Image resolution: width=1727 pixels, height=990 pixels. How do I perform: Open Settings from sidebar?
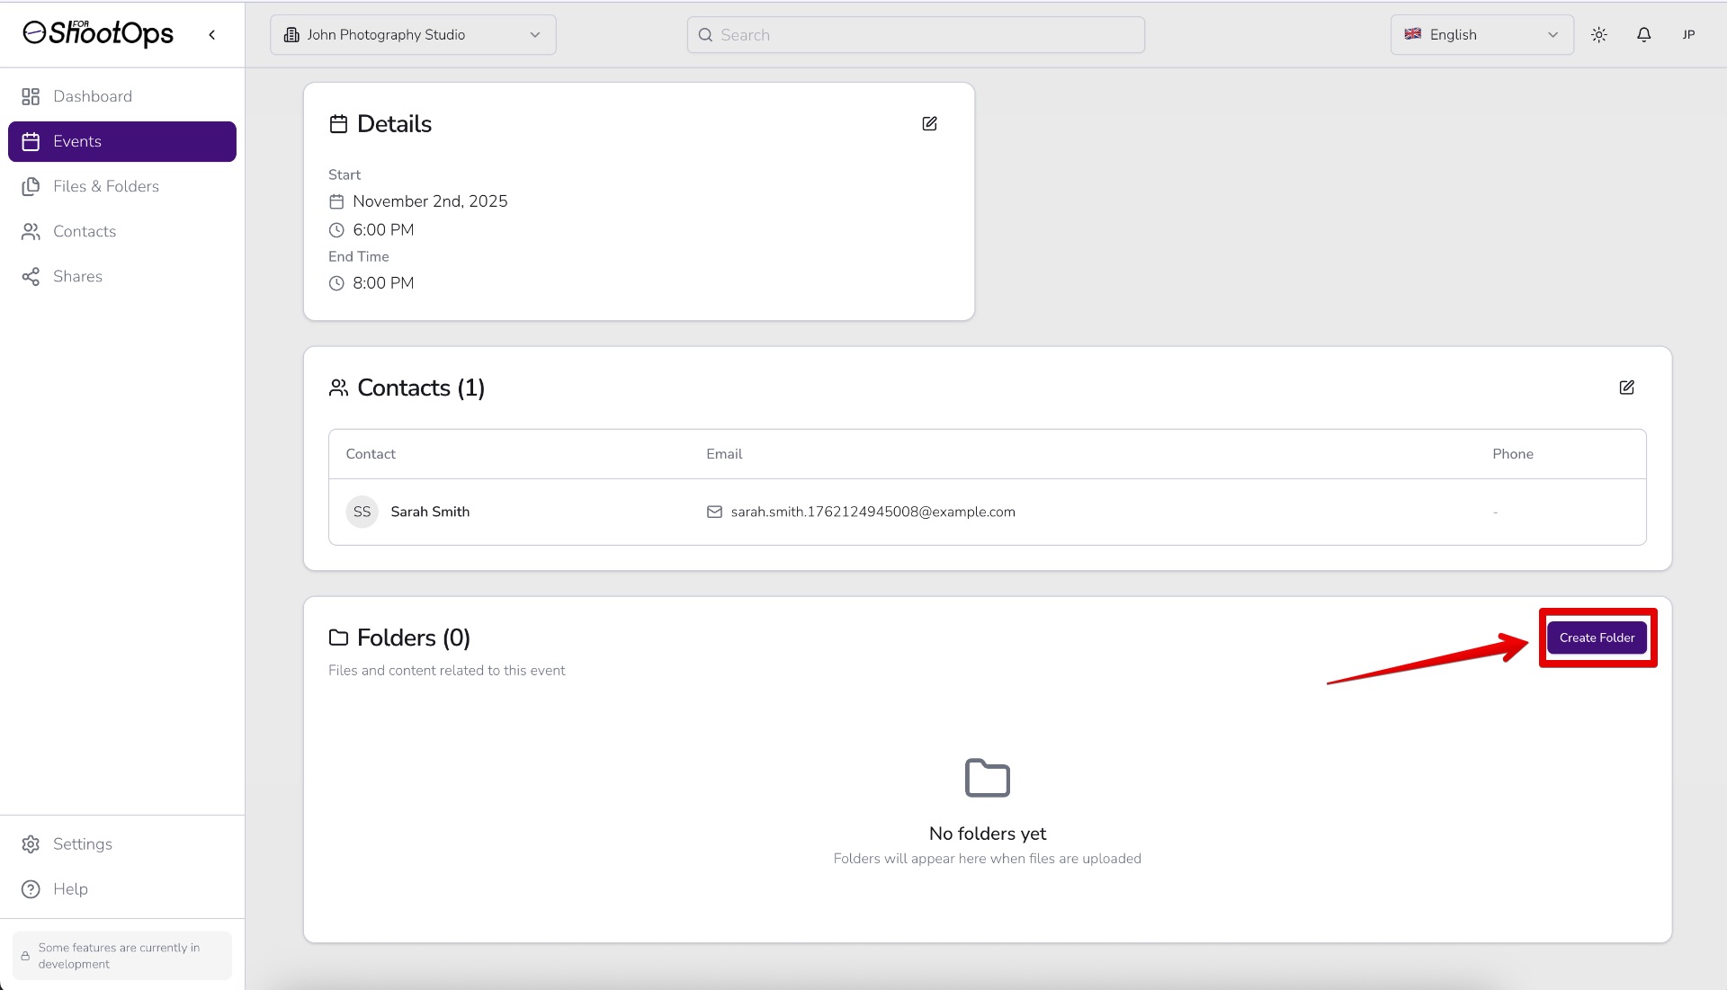click(82, 843)
